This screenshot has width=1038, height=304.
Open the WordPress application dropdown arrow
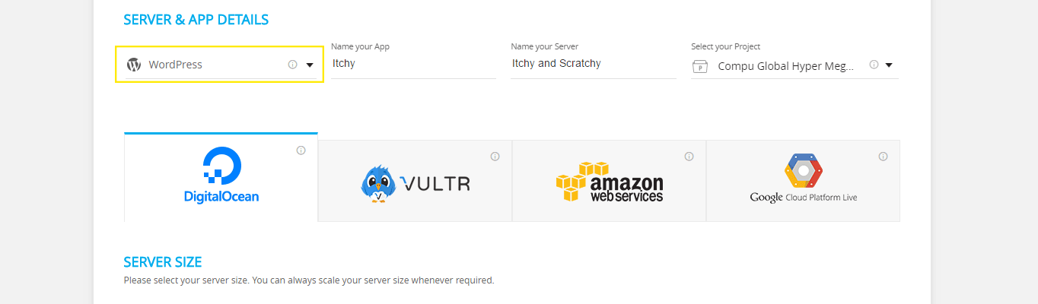pyautogui.click(x=310, y=65)
